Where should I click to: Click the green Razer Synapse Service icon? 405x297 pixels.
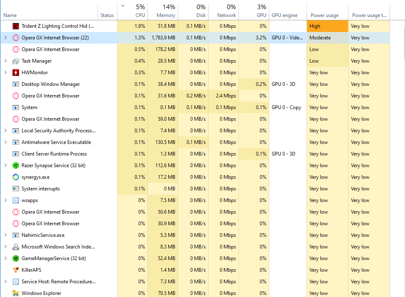click(16, 166)
